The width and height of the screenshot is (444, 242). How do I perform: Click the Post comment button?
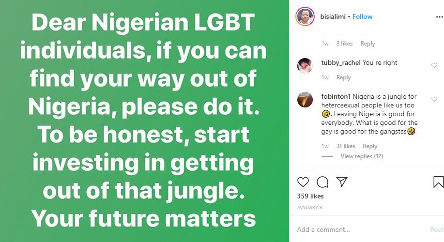436,229
